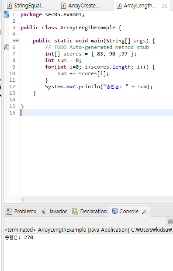The height and width of the screenshot is (271, 173).
Task: Click the Declaration view icon
Action: (x=75, y=212)
